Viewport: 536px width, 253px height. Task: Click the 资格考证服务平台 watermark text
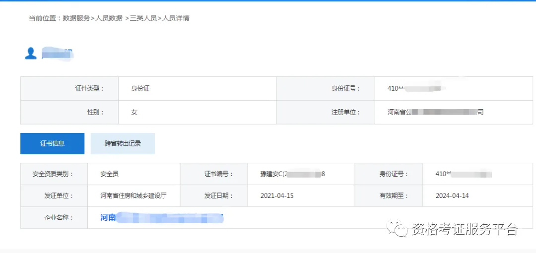point(464,229)
